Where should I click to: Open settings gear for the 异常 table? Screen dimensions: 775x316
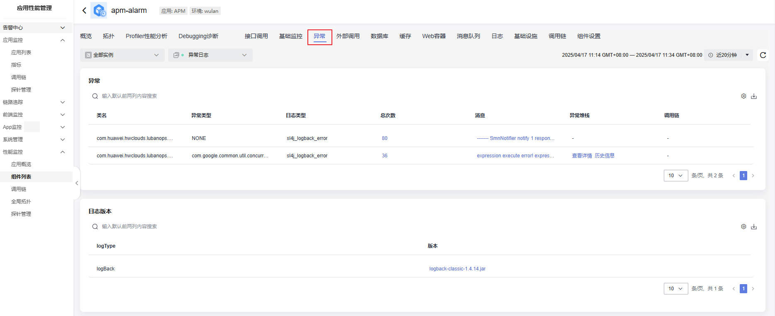743,96
